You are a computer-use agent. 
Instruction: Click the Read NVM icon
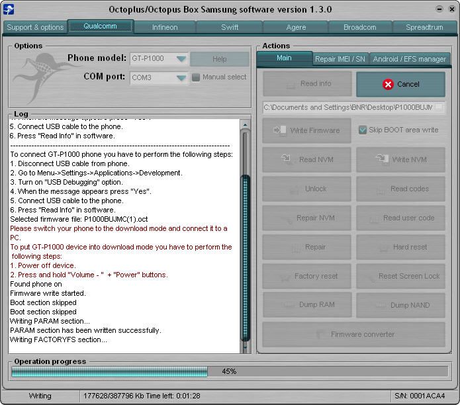[286, 158]
